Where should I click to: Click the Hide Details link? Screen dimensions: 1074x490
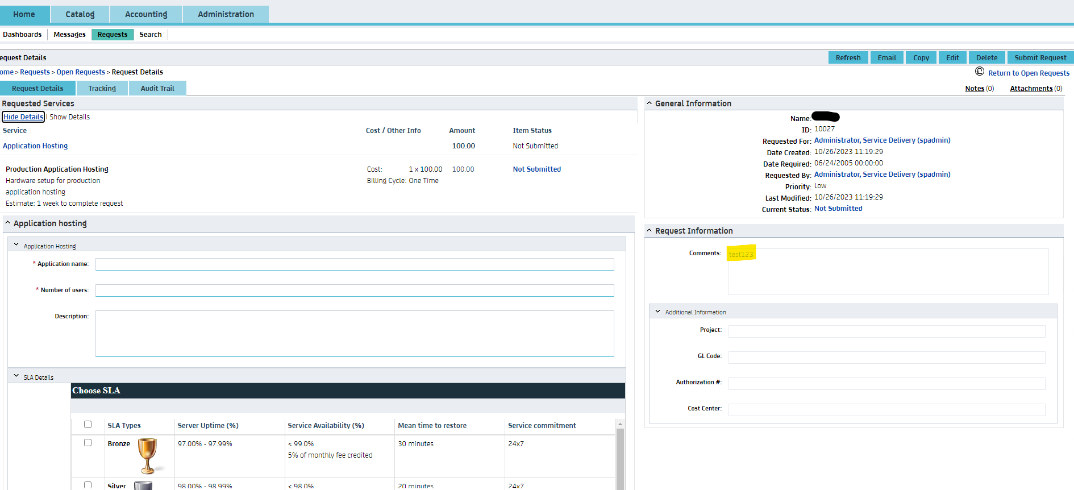[23, 117]
